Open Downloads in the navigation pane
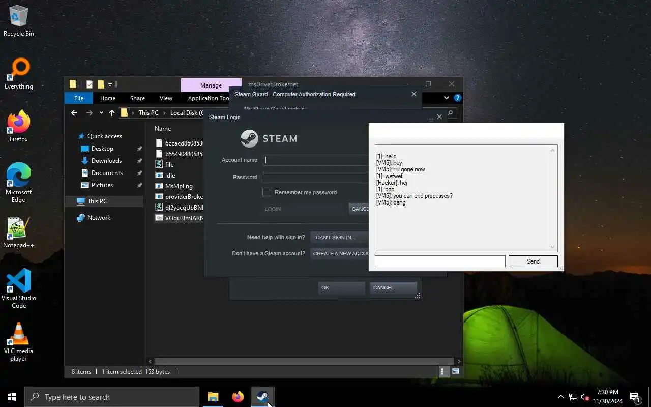This screenshot has height=407, width=651. (x=106, y=161)
